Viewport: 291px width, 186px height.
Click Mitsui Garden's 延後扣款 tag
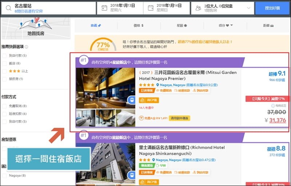[182, 91]
